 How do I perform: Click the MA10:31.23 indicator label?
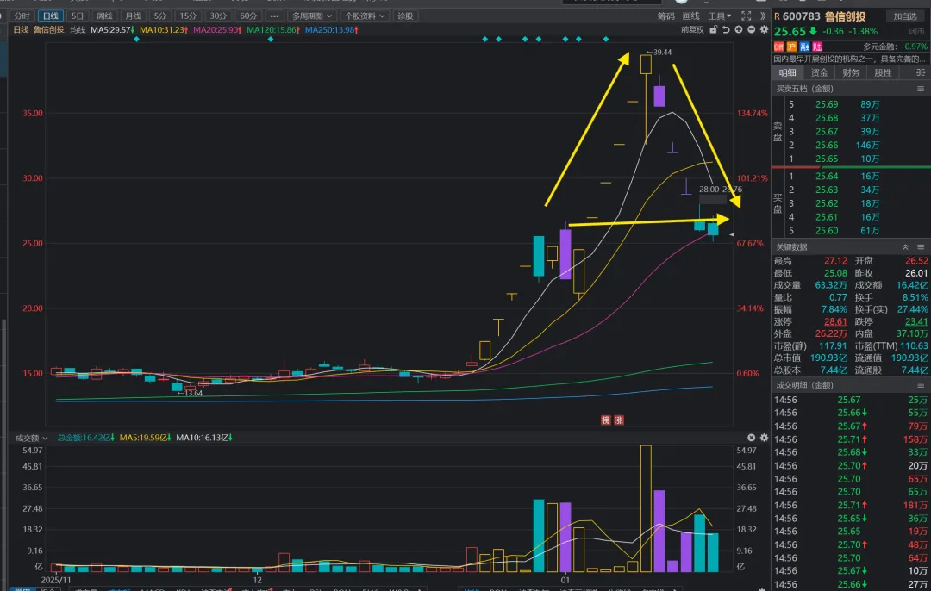(164, 29)
